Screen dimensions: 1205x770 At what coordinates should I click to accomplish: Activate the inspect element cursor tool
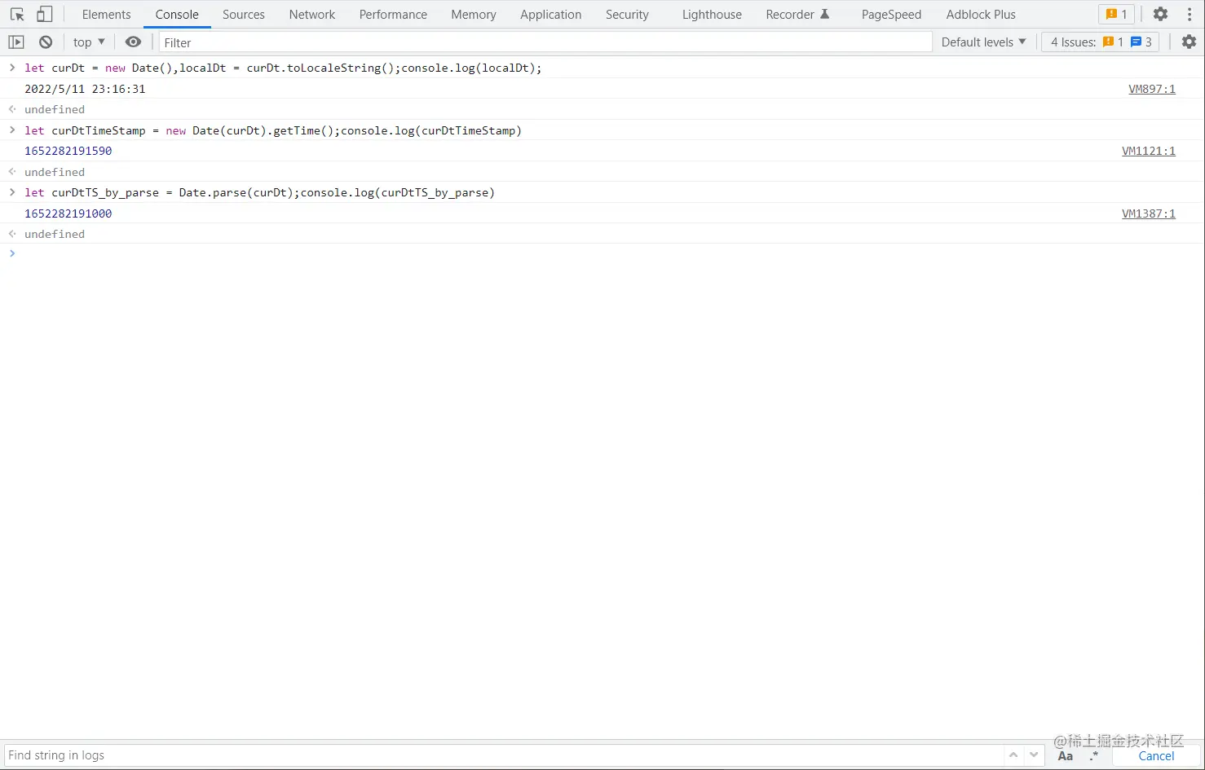coord(16,14)
